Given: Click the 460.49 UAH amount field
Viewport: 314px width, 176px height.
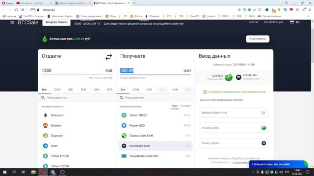Looking at the screenshot, I should (x=156, y=70).
